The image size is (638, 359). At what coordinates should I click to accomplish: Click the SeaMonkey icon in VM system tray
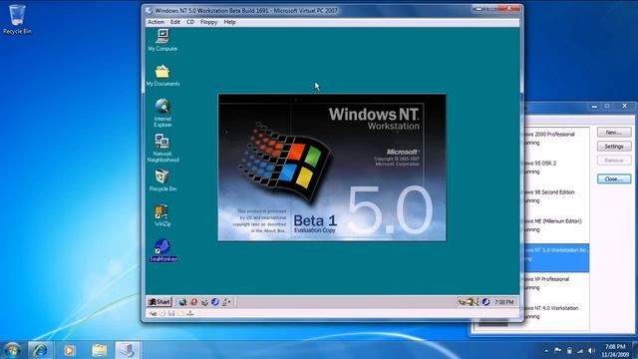click(x=485, y=302)
